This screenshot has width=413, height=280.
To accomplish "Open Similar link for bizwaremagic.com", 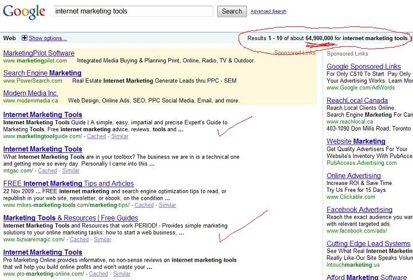I will point(102,239).
